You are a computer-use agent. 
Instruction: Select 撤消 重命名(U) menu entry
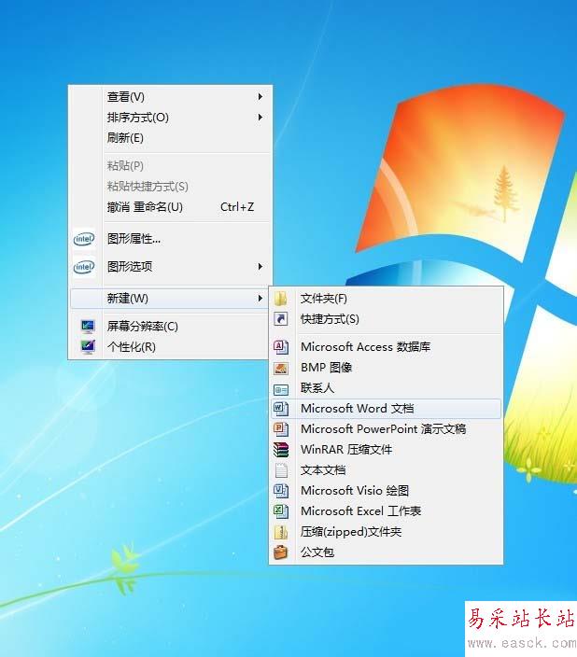click(x=170, y=207)
